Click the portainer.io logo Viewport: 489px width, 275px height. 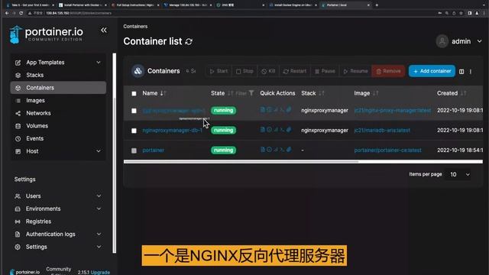point(46,34)
